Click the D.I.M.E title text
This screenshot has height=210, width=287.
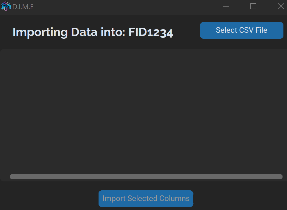coord(23,7)
